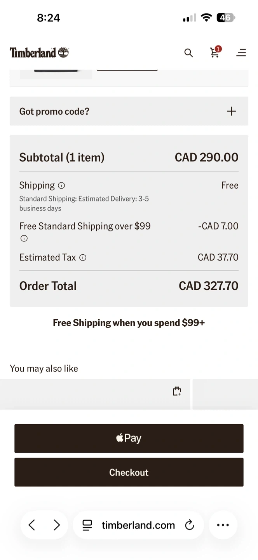Open browser more options menu
This screenshot has width=258, height=560.
coord(223,525)
